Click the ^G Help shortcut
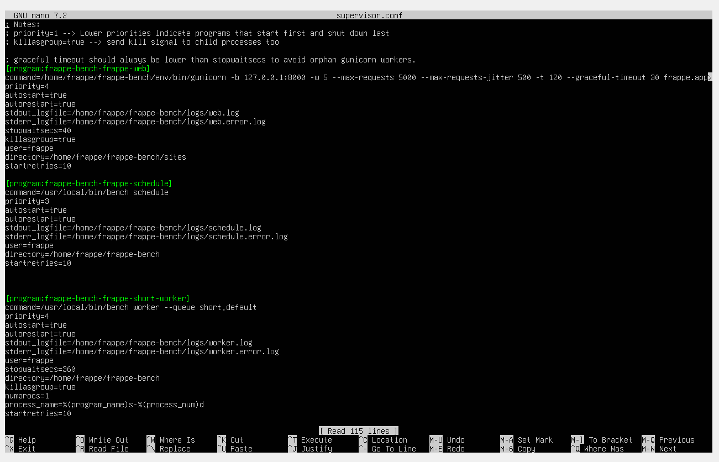The height and width of the screenshot is (462, 719). pyautogui.click(x=20, y=440)
